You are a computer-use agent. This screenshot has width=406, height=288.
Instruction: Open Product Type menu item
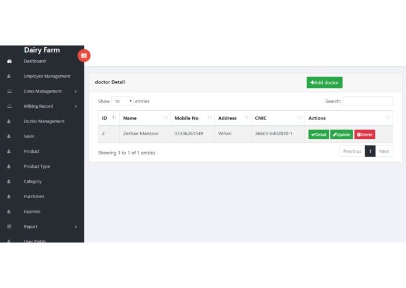pyautogui.click(x=37, y=166)
